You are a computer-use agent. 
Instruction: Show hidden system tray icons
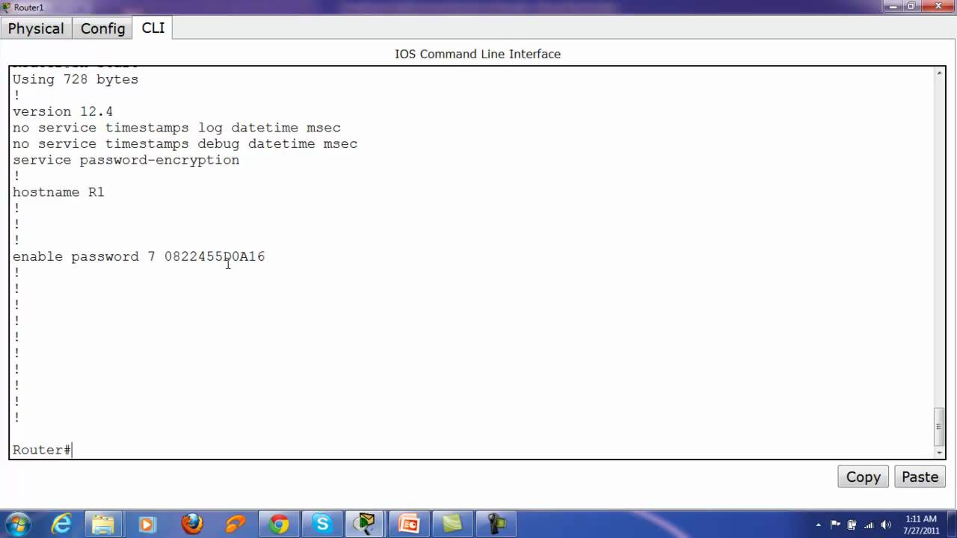819,525
